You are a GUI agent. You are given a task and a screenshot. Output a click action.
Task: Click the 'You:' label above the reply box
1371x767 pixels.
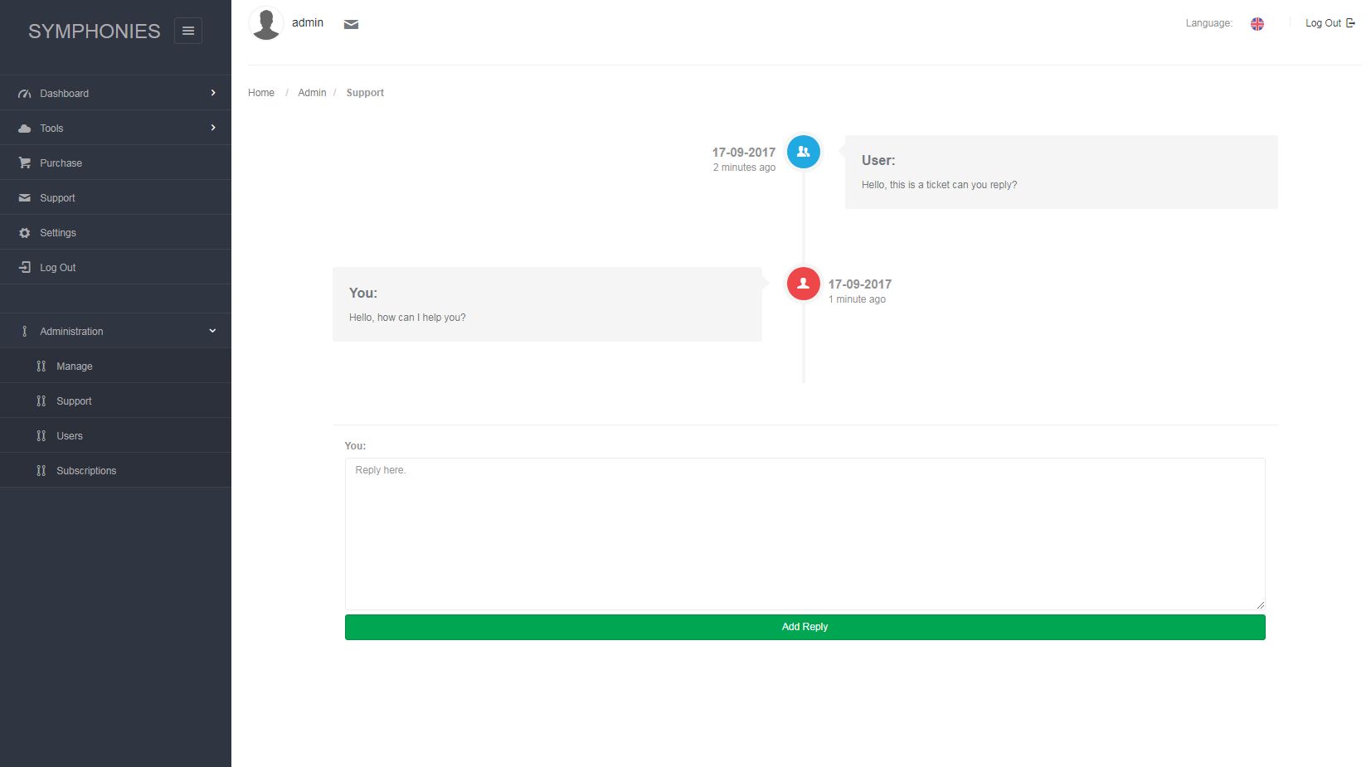[x=355, y=446]
